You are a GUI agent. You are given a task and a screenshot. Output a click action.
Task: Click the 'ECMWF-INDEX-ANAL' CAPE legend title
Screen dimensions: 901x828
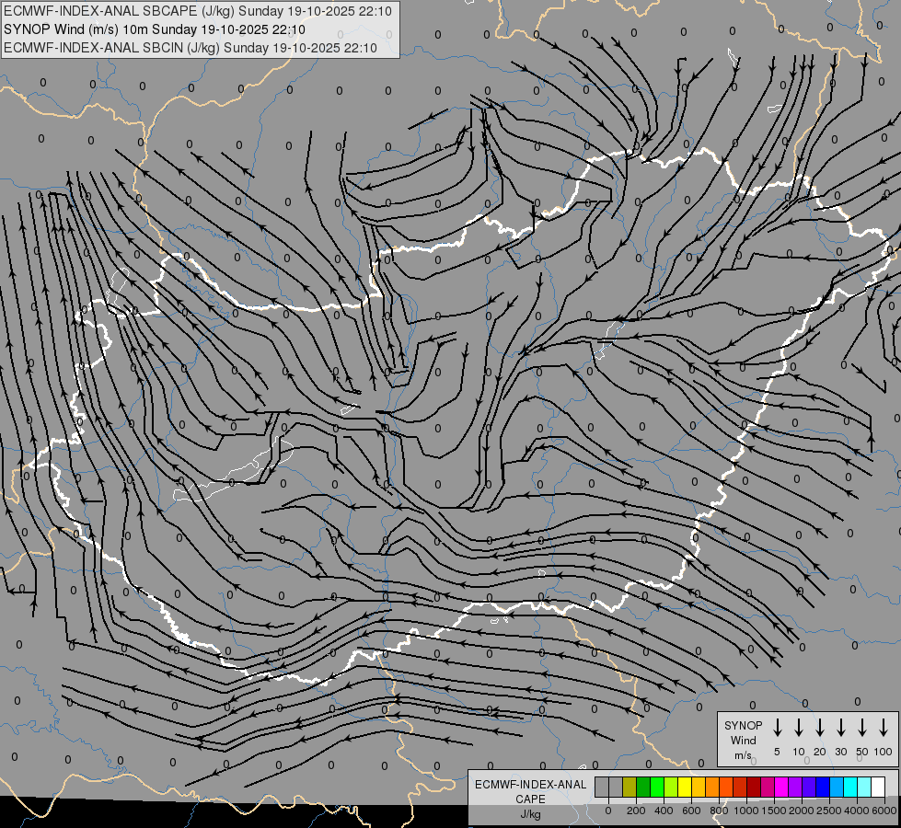530,785
